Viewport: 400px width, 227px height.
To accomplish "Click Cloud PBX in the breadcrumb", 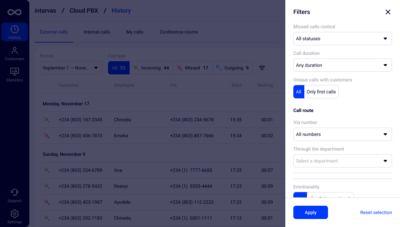I will (x=84, y=11).
